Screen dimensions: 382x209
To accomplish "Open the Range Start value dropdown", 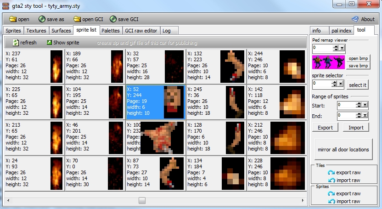I will tap(364, 105).
